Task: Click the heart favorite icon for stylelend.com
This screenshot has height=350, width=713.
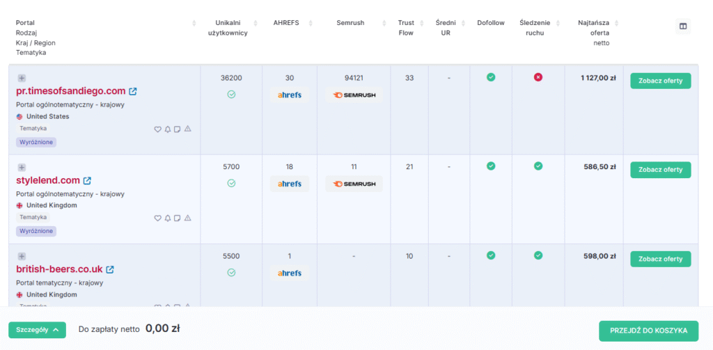Action: click(157, 218)
